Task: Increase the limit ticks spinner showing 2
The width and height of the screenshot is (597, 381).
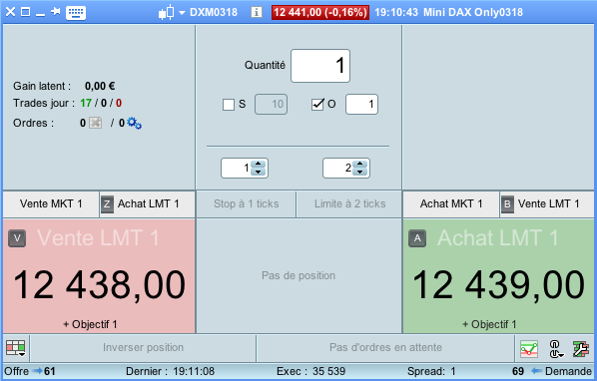Action: [360, 164]
